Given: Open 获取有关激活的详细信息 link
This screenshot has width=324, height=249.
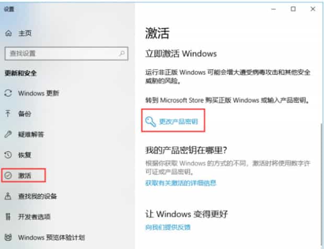Looking at the screenshot, I should [181, 183].
